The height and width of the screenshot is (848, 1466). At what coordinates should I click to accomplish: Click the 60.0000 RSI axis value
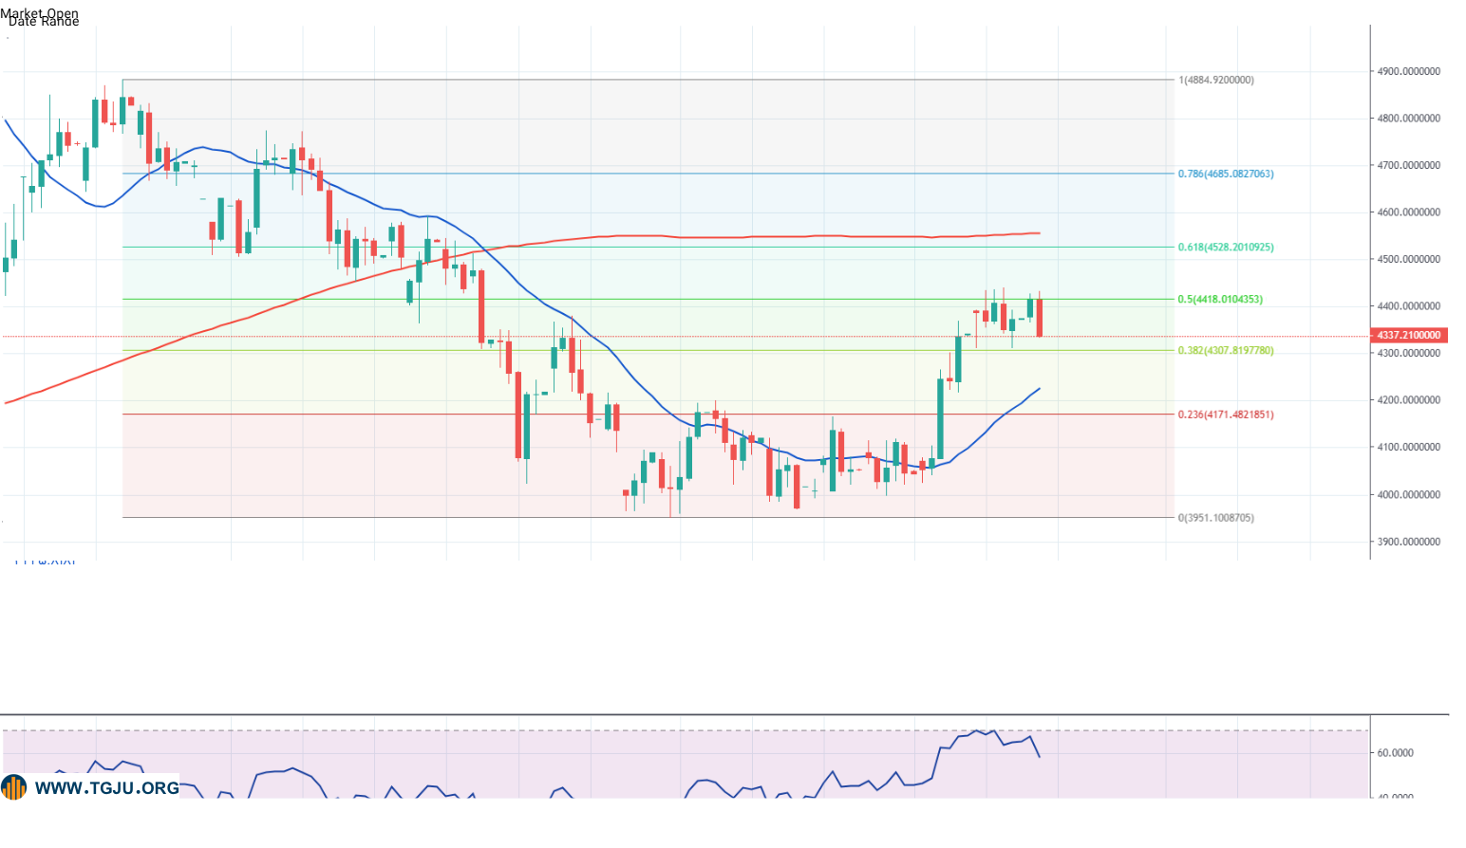point(1396,753)
